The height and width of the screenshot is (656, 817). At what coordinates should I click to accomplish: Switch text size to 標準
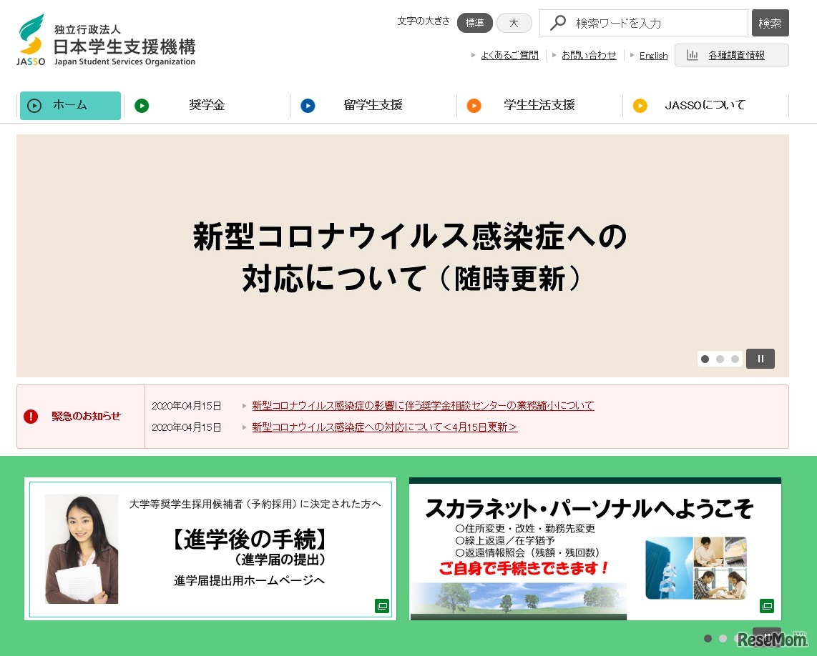(474, 22)
